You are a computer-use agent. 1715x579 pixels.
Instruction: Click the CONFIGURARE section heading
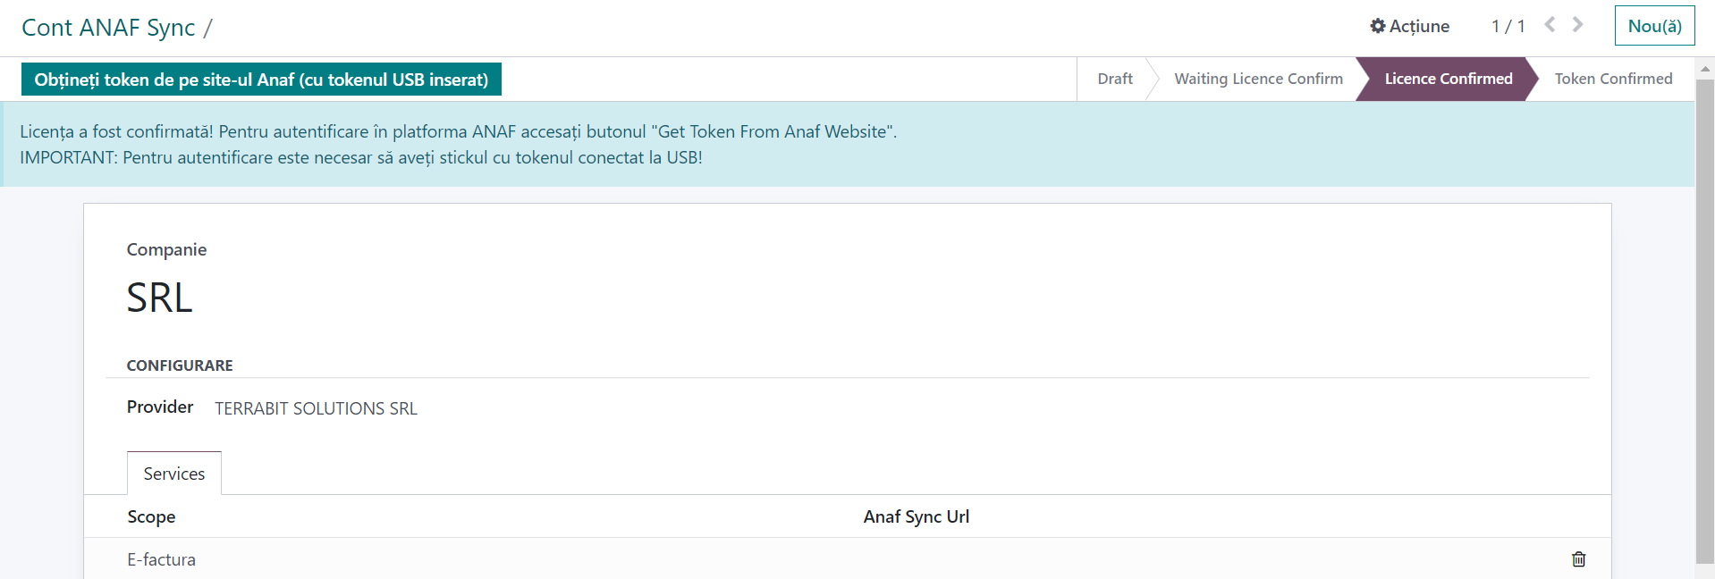(x=180, y=365)
